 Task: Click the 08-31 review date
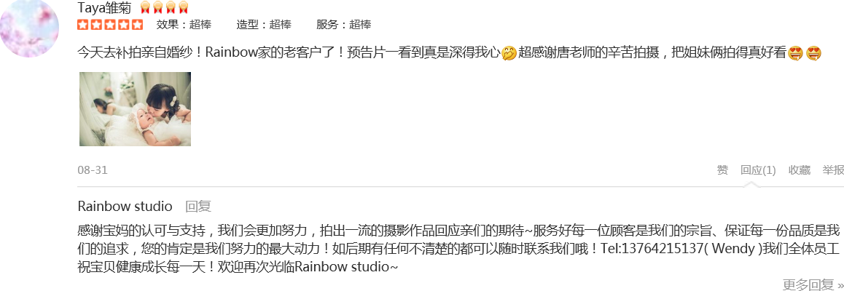click(x=93, y=170)
